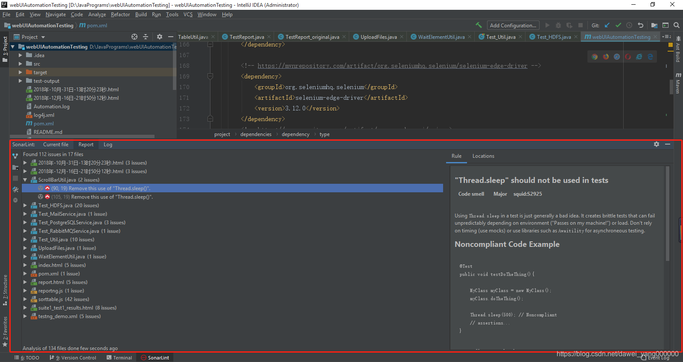Click the Stop square button in the toolbar
Viewport: 683px width, 362px height.
click(581, 25)
